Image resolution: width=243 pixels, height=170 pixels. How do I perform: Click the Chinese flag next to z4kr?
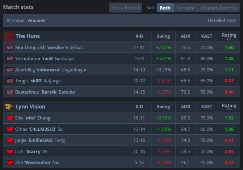tap(10, 118)
